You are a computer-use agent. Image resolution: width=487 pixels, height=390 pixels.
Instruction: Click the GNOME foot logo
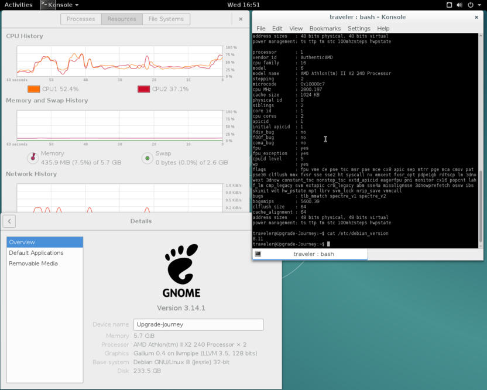(181, 271)
